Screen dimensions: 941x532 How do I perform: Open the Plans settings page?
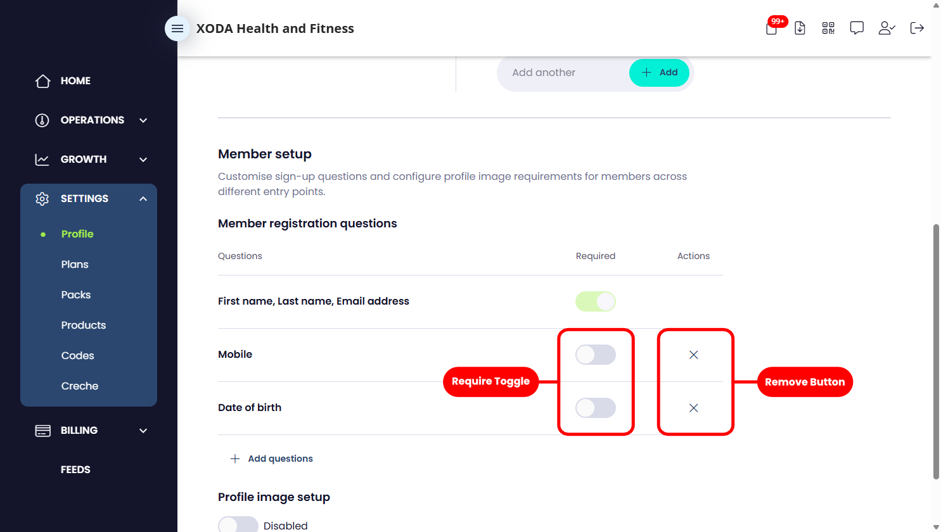(x=75, y=264)
